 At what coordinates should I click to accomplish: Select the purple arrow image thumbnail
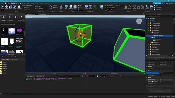point(19,30)
